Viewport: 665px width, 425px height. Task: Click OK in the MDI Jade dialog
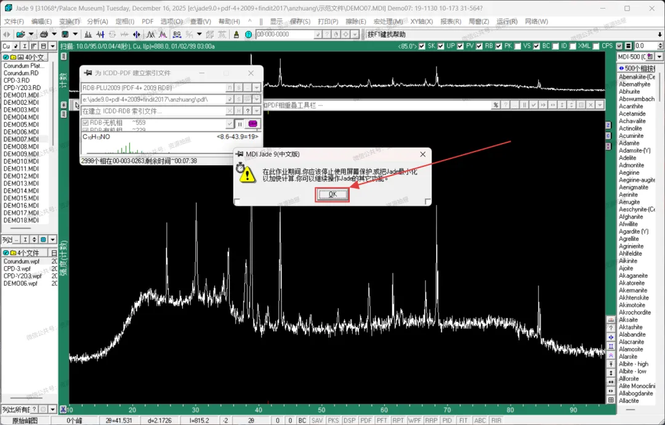point(332,194)
